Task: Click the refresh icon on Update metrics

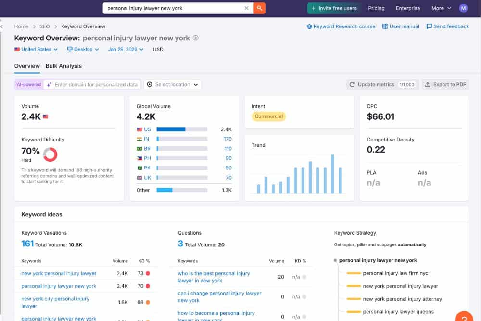Action: pyautogui.click(x=351, y=84)
